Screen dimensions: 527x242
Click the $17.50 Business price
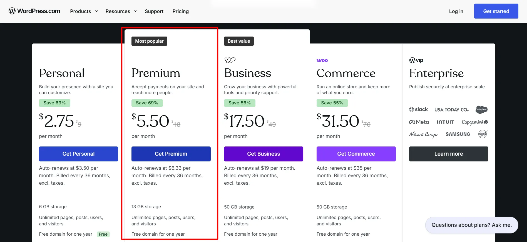pyautogui.click(x=244, y=121)
